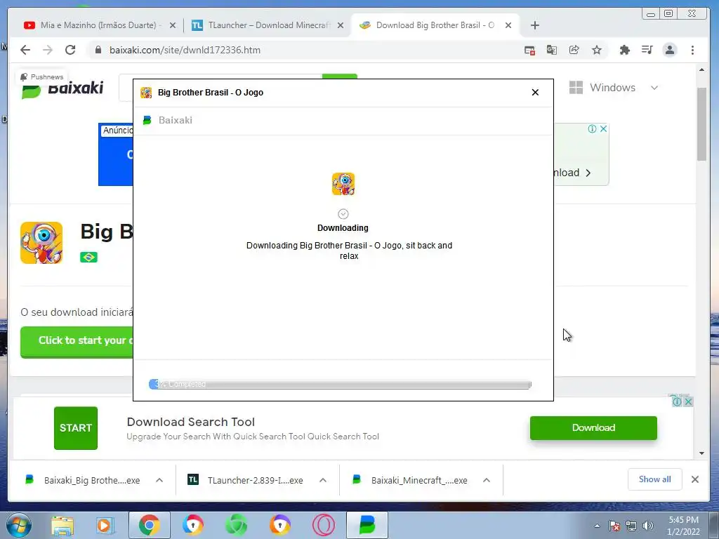Click the green 'Click to start your' button
This screenshot has width=719, height=539.
tap(77, 341)
